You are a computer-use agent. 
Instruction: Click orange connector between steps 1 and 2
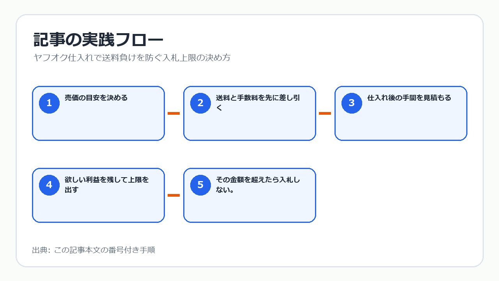click(x=174, y=113)
